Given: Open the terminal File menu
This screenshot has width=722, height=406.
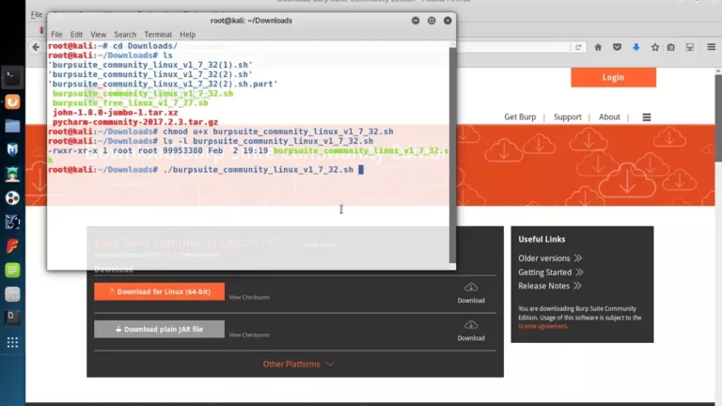Looking at the screenshot, I should coord(56,35).
